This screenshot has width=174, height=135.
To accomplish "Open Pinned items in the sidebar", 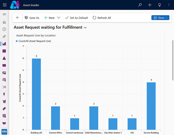I will pyautogui.click(x=4, y=37).
